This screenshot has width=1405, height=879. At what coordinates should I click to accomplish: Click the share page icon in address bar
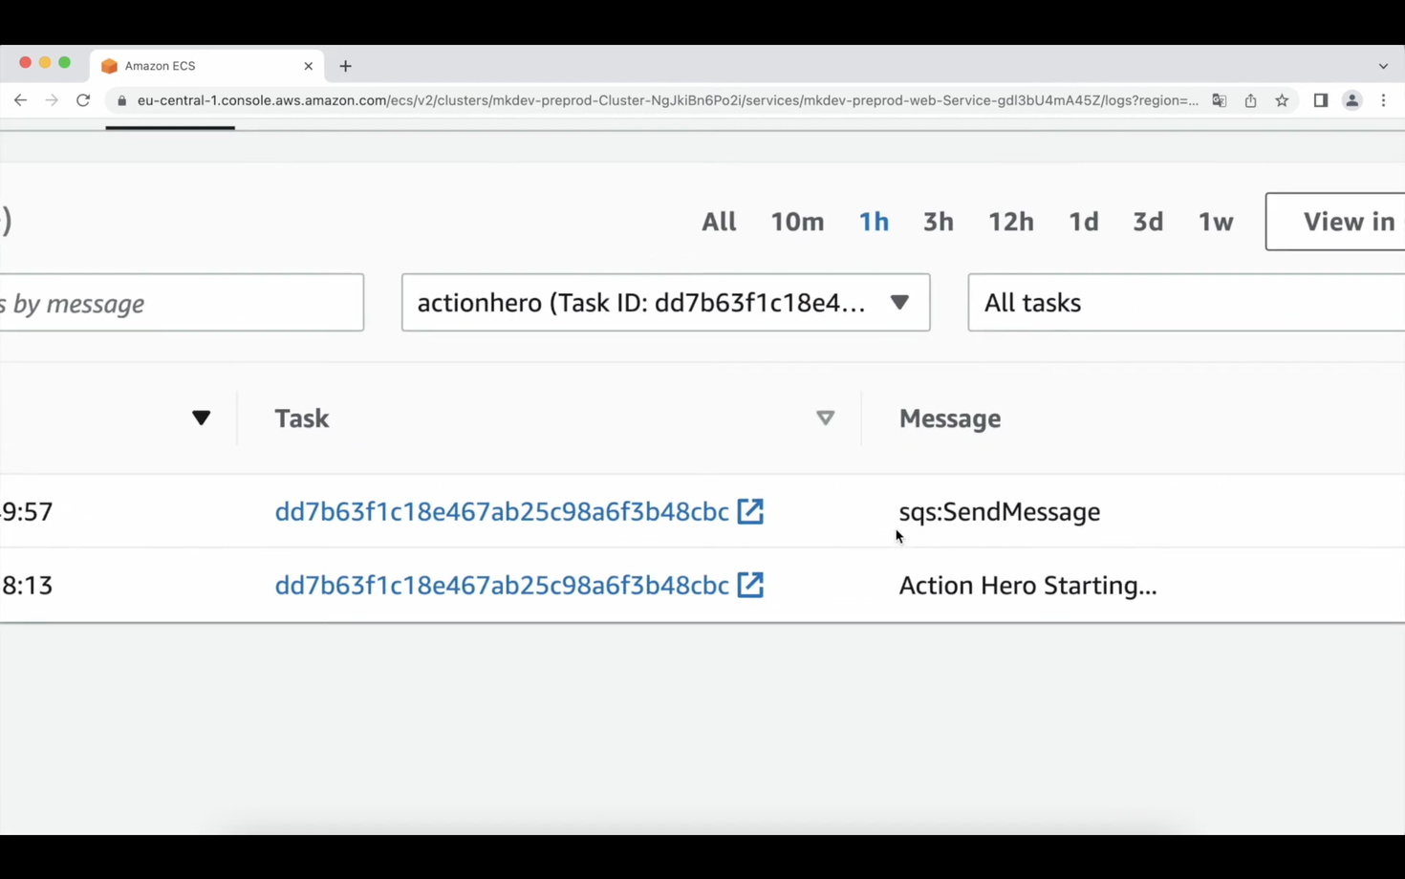(1250, 100)
